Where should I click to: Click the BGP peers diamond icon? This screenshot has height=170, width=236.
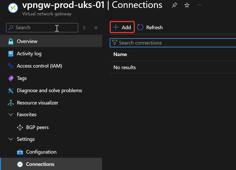tap(20, 128)
